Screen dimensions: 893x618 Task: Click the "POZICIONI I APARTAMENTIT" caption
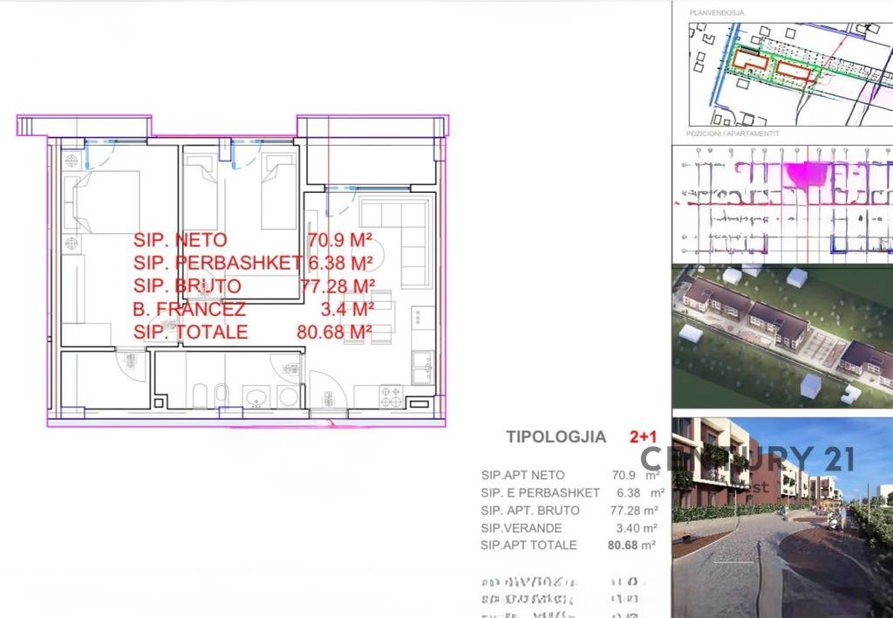[733, 134]
